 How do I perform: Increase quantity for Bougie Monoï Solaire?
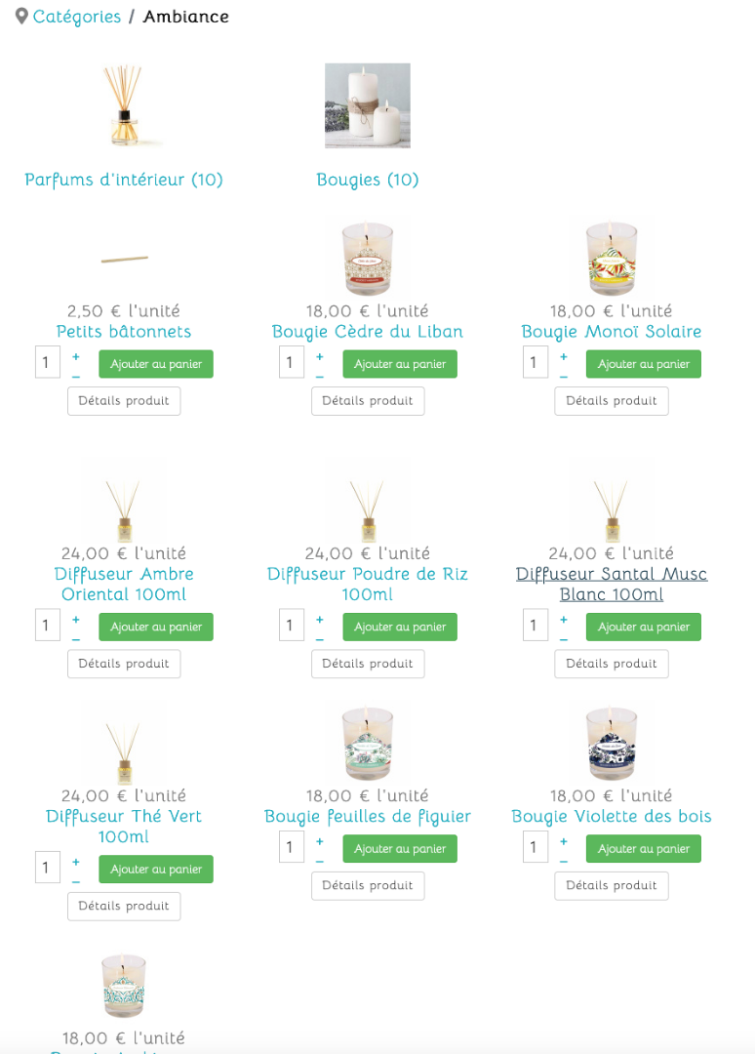pos(563,356)
